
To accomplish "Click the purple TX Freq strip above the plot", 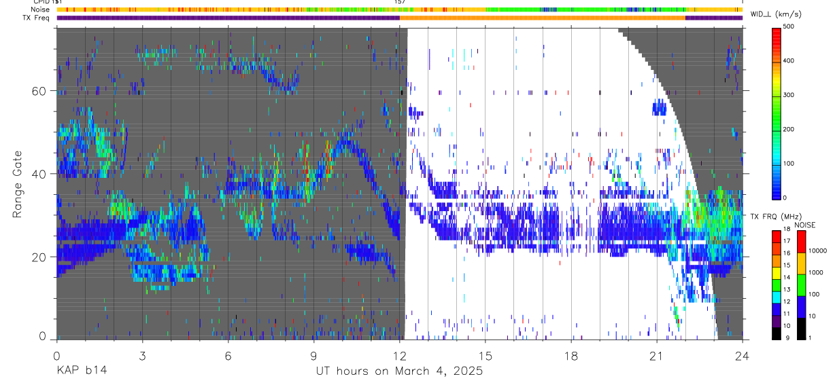I will click(x=399, y=18).
